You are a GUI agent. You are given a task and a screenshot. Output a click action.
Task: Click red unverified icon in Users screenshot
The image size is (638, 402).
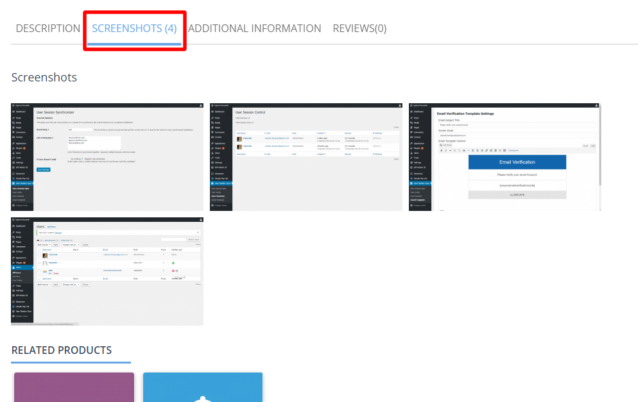174,271
